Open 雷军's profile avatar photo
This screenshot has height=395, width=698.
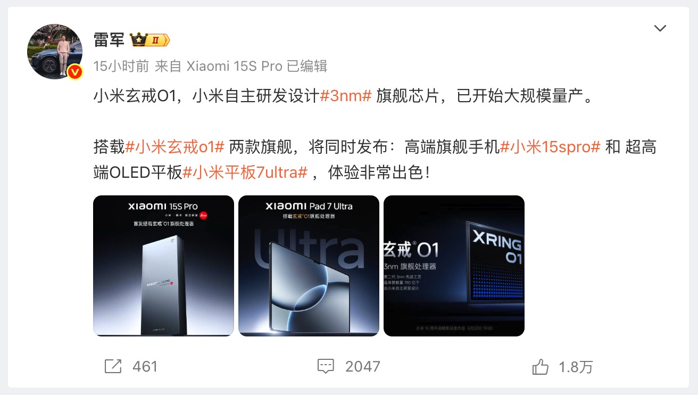pyautogui.click(x=55, y=51)
